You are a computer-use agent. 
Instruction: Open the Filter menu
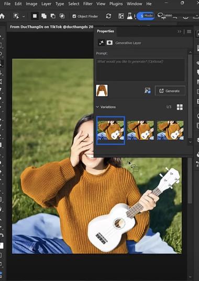(87, 4)
